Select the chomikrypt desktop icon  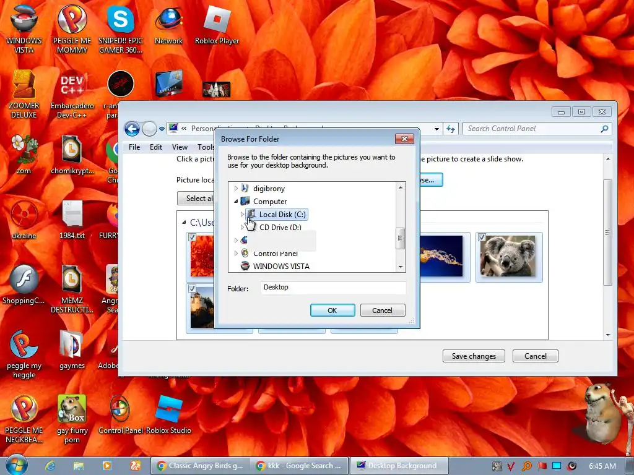coord(72,155)
